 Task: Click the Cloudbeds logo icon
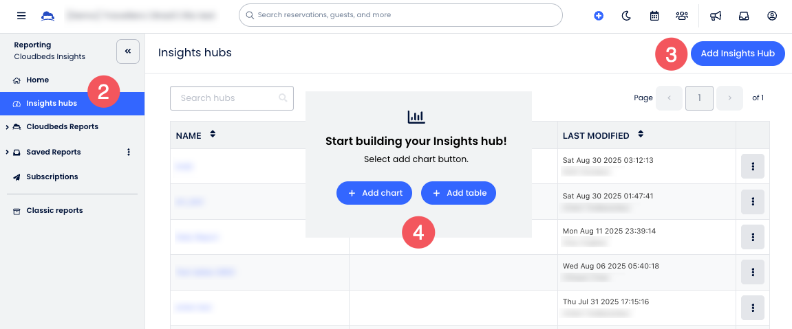pos(47,15)
